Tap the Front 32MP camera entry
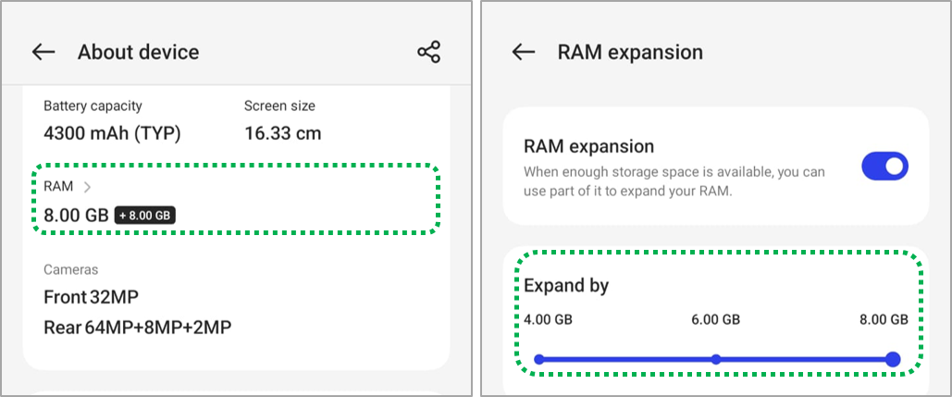Viewport: 952px width, 397px height. (x=91, y=297)
